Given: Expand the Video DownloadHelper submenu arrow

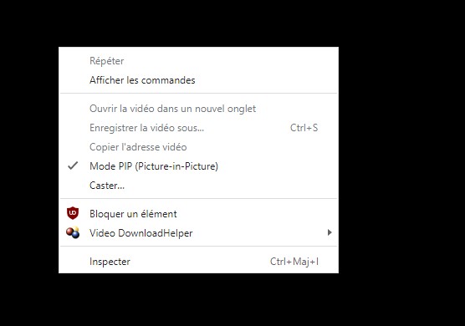Looking at the screenshot, I should 330,232.
